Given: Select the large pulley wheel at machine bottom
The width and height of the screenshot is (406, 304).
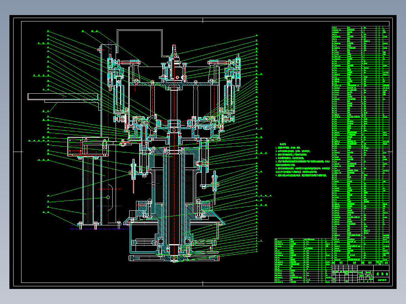Looking at the screenshot, I should (174, 258).
